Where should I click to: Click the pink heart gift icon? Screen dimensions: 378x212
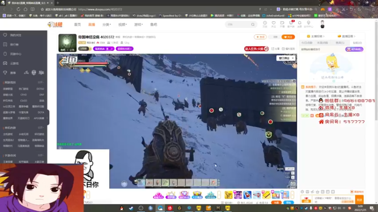point(158,195)
